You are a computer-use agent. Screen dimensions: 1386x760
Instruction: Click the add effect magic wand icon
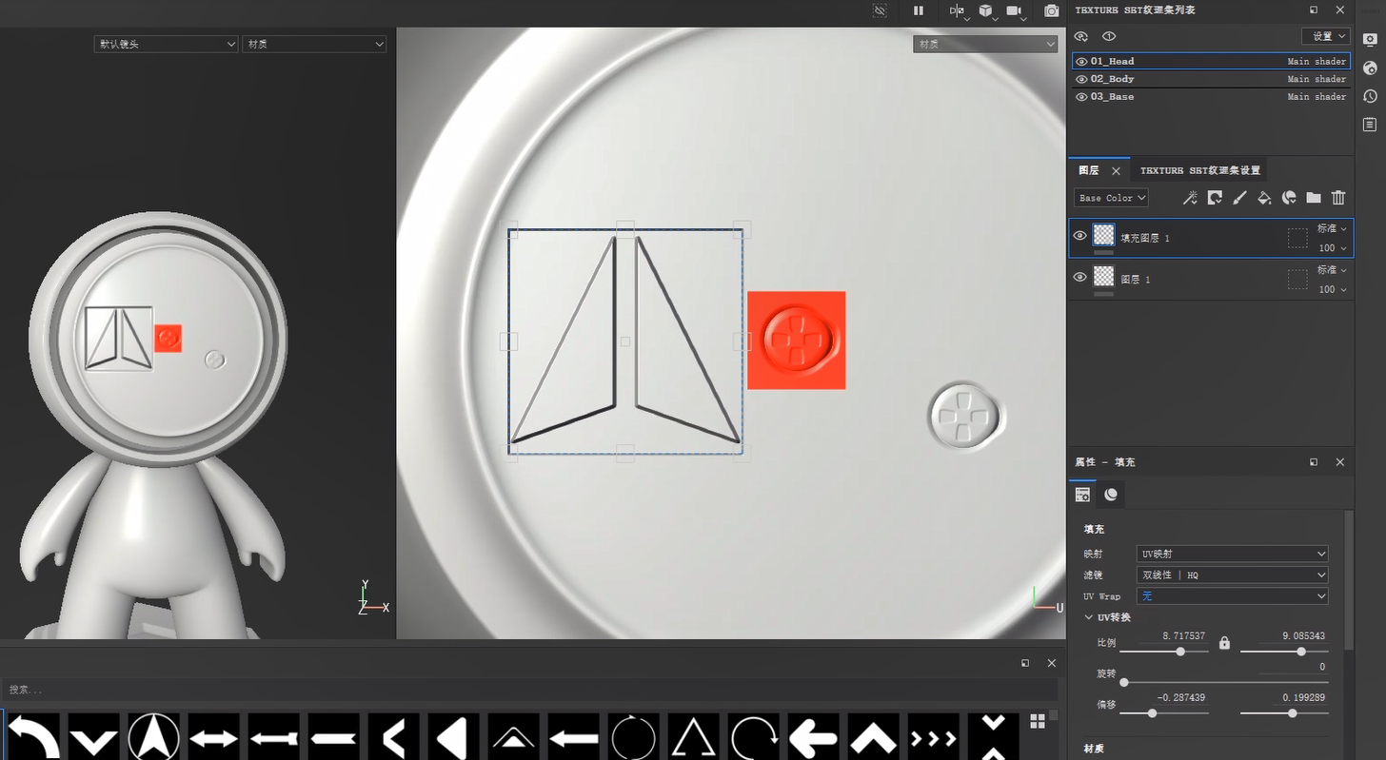(1190, 198)
